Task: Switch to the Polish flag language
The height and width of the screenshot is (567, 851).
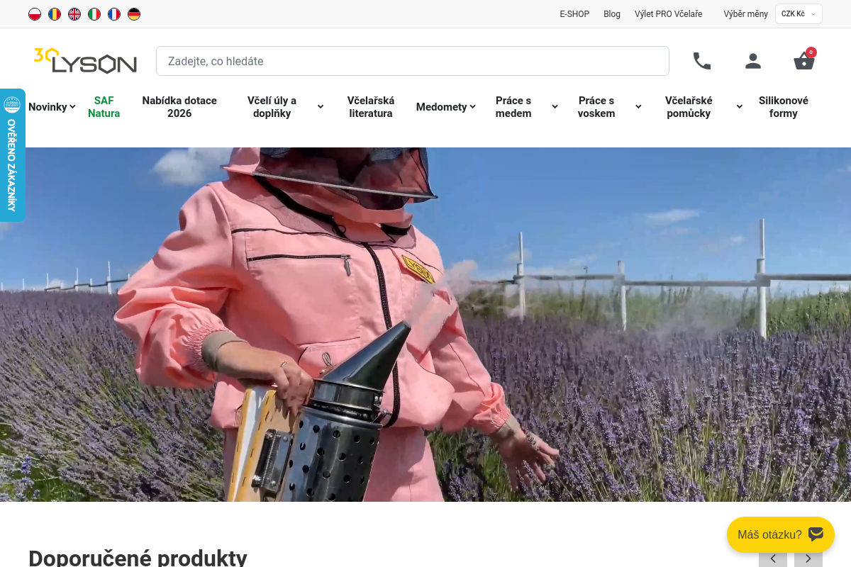Action: point(35,14)
